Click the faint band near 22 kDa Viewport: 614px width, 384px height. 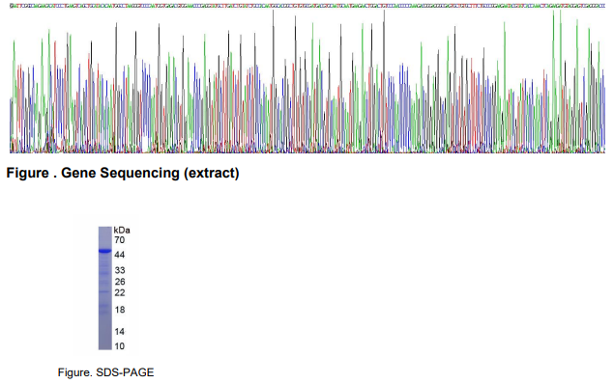(105, 291)
